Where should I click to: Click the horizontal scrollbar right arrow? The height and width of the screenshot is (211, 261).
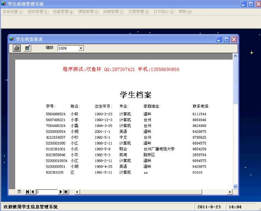(230, 192)
